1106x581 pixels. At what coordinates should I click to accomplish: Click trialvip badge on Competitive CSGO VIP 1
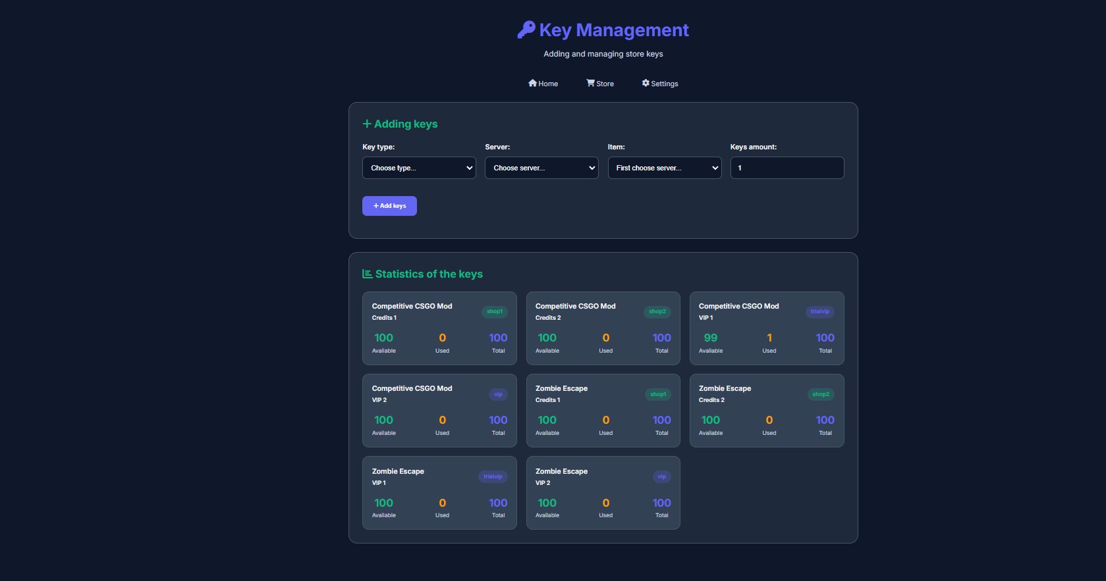coord(819,311)
